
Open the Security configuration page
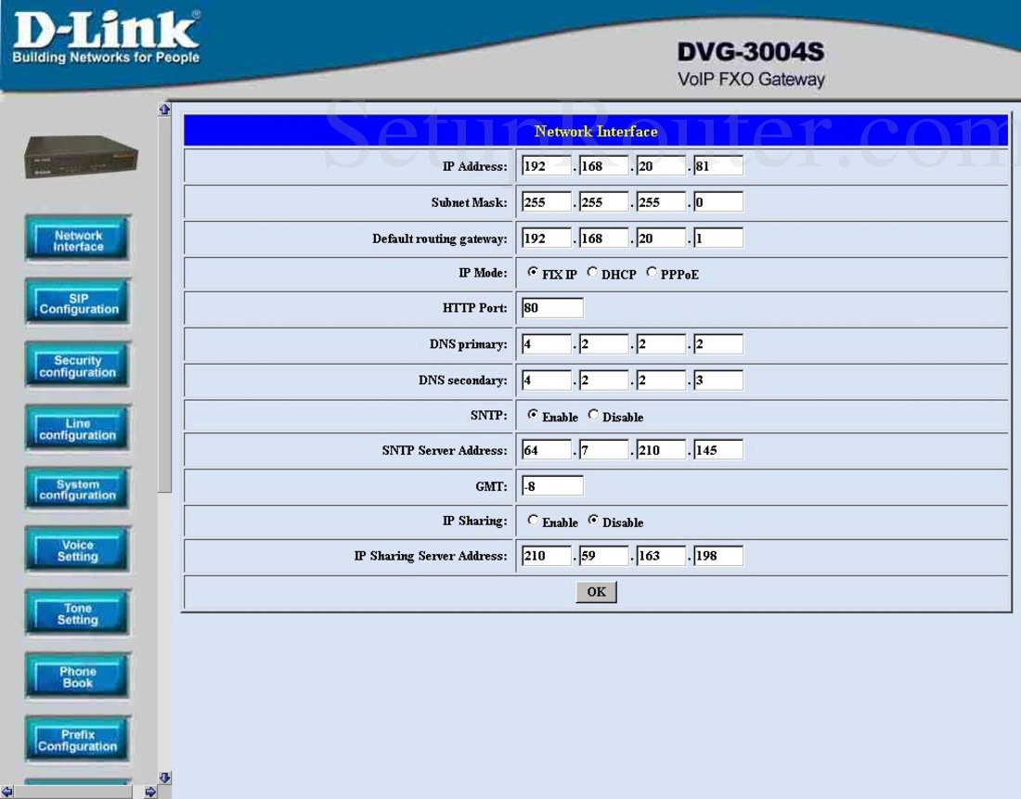(x=77, y=364)
